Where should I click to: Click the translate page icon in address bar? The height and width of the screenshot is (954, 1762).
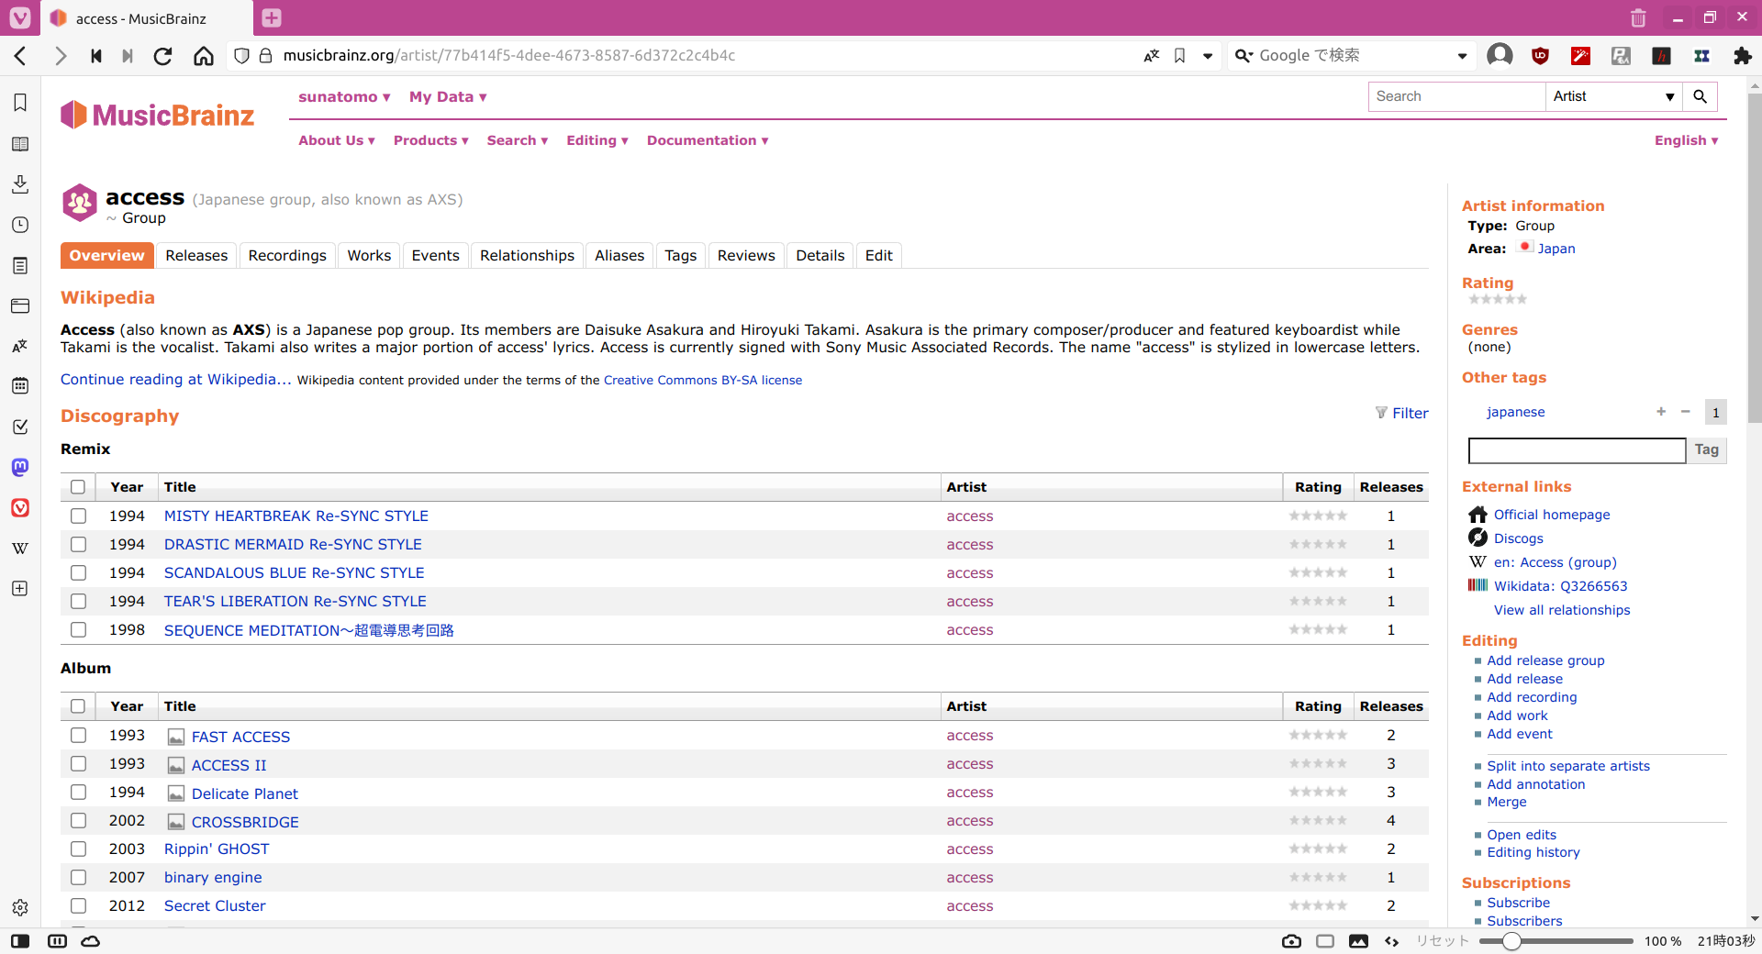1152,56
